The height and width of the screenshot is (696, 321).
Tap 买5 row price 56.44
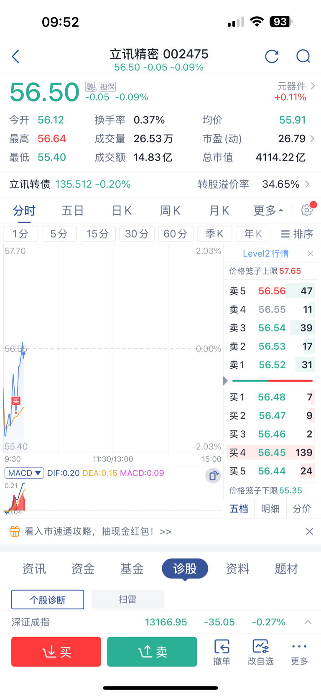(x=272, y=471)
